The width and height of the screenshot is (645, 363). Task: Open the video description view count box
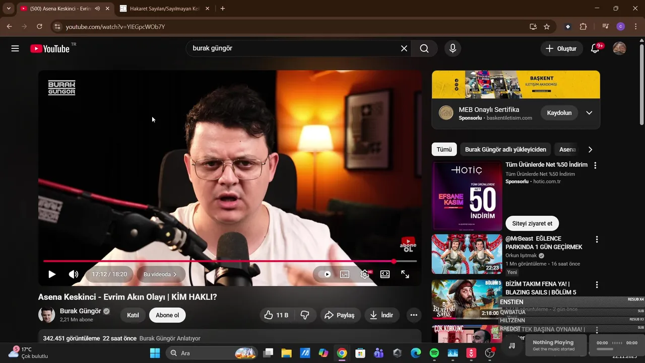230,337
